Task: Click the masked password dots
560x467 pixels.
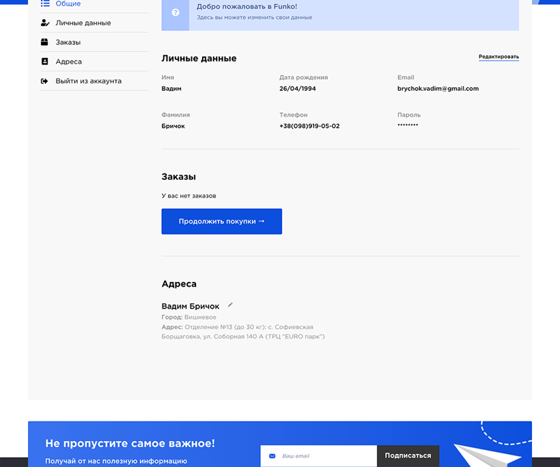Action: [x=408, y=125]
